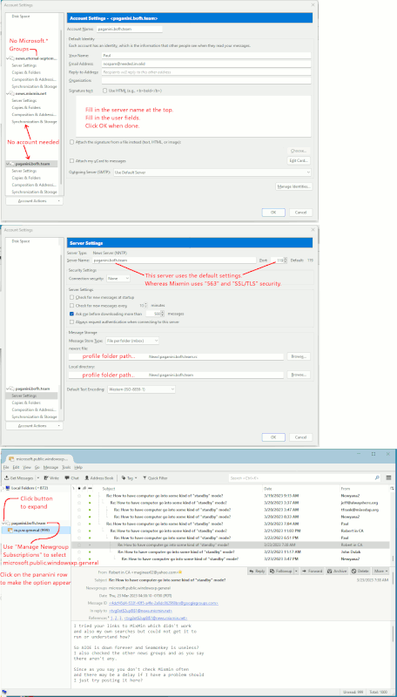Expand Local Folders in main window folder pane
The width and height of the screenshot is (397, 697).
[3, 488]
